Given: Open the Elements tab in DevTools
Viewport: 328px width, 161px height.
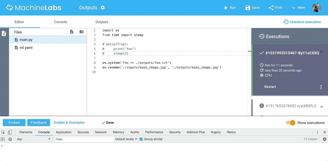Looking at the screenshot, I should click(x=26, y=132).
